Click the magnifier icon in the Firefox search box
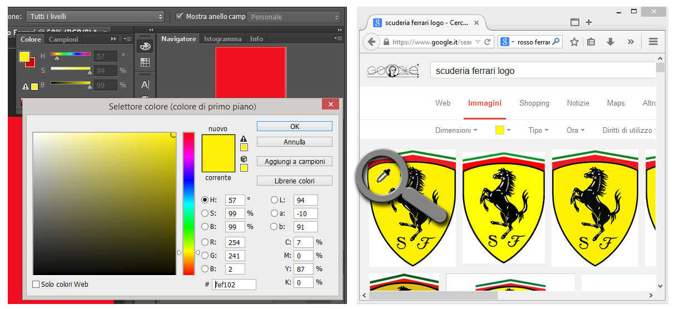Image resolution: width=675 pixels, height=309 pixels. coord(555,42)
